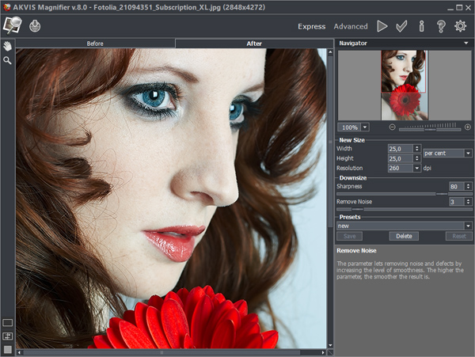Click the Remove Noise value field
Viewport: 475px width, 357px height.
point(457,202)
